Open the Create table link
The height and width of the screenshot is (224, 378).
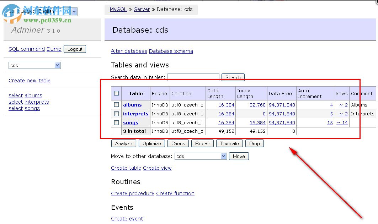pos(126,168)
